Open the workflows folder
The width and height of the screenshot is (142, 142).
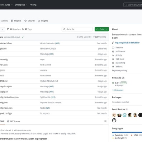[x=6, y=43]
